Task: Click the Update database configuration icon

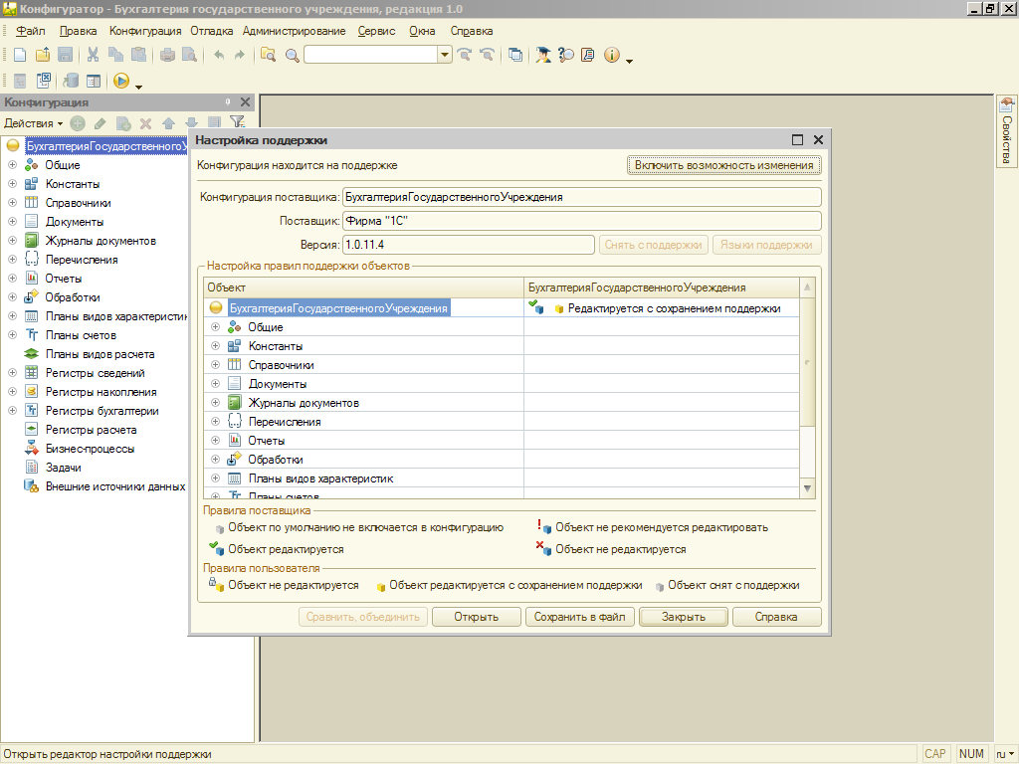Action: 72,81
